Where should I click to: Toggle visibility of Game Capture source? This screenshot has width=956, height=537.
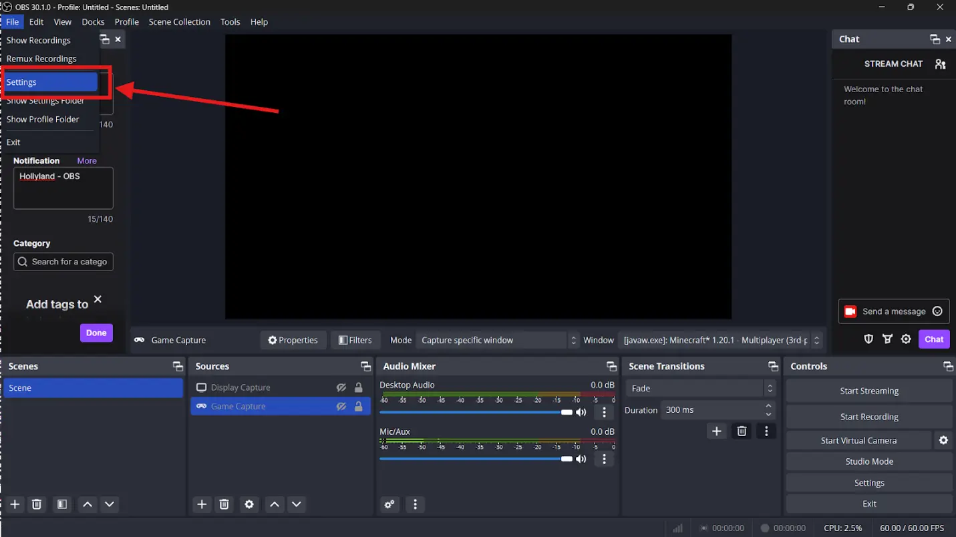pos(341,406)
